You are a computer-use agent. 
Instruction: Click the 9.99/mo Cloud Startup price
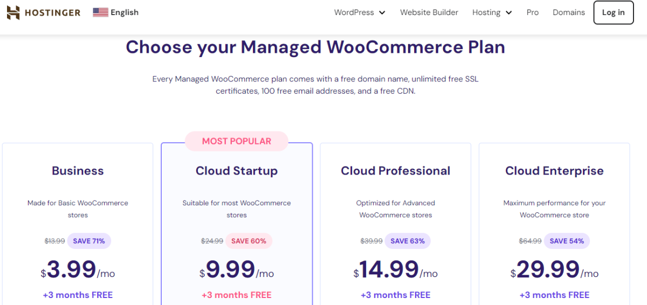237,269
